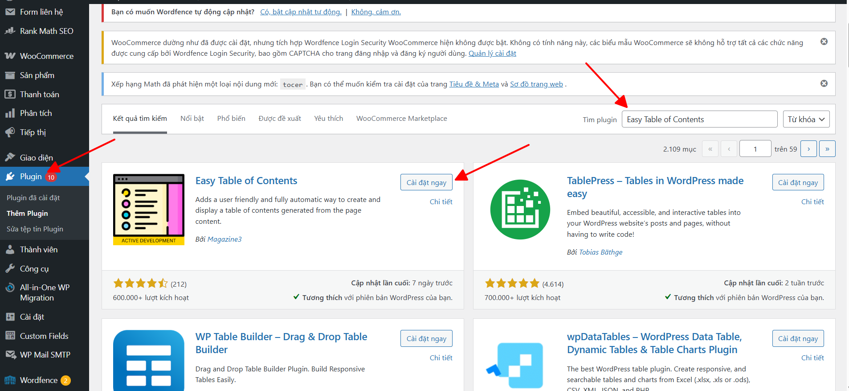849x391 pixels.
Task: Click the WP Mail SMTP envelope icon
Action: tap(10, 355)
